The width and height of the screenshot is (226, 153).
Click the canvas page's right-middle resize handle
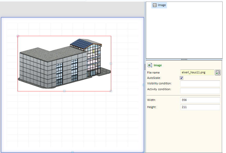pos(143,85)
